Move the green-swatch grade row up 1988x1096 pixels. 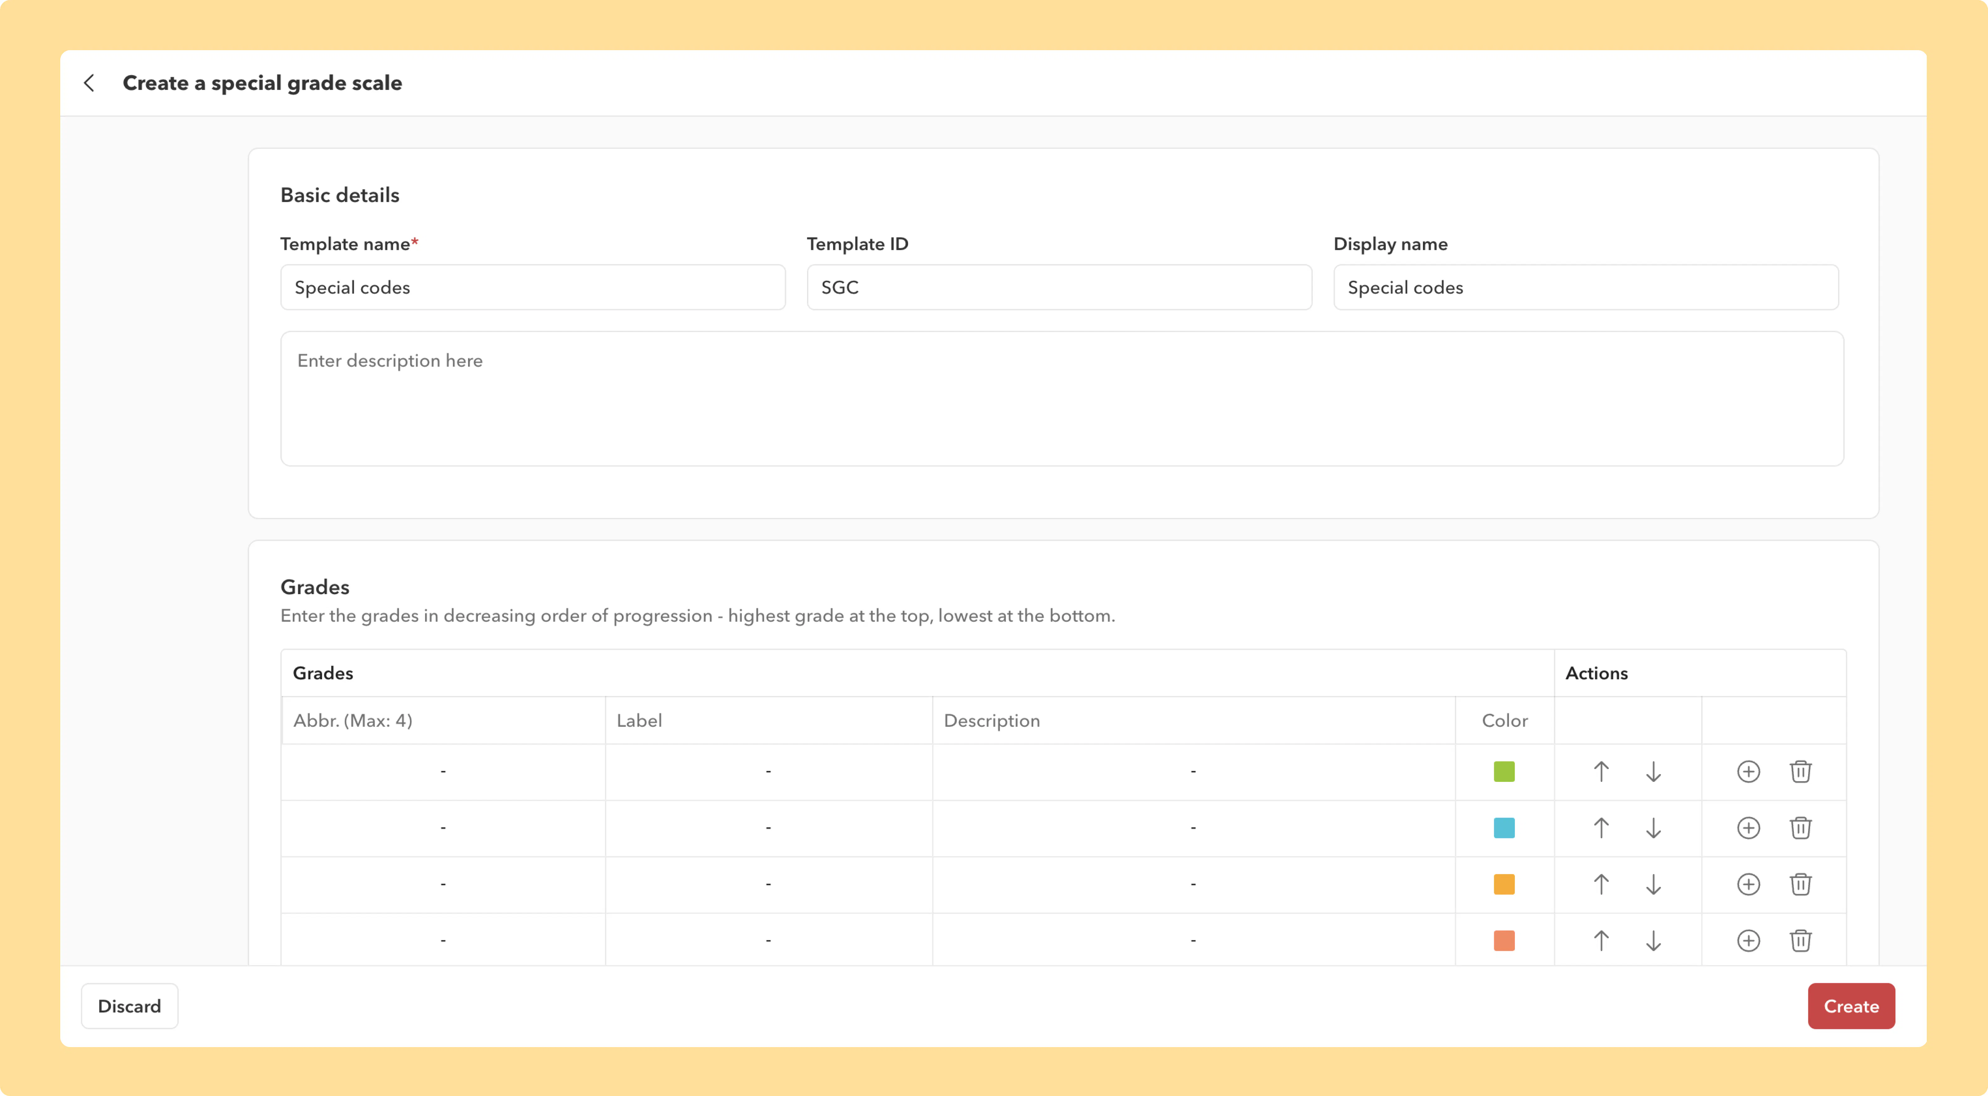pos(1601,771)
